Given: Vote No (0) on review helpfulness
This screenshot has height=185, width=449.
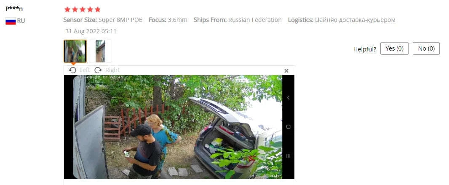Looking at the screenshot, I should 426,49.
